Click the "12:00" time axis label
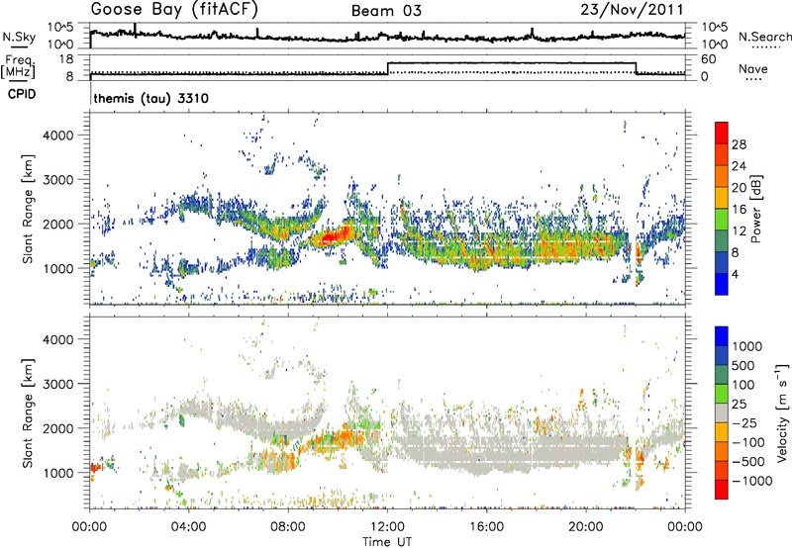 pyautogui.click(x=387, y=527)
